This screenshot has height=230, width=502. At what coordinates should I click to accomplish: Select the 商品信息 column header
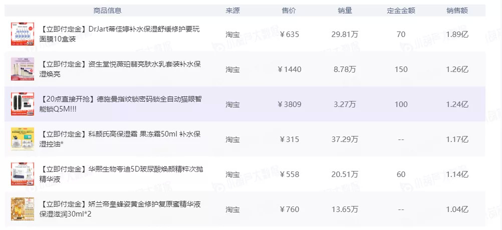click(x=107, y=10)
